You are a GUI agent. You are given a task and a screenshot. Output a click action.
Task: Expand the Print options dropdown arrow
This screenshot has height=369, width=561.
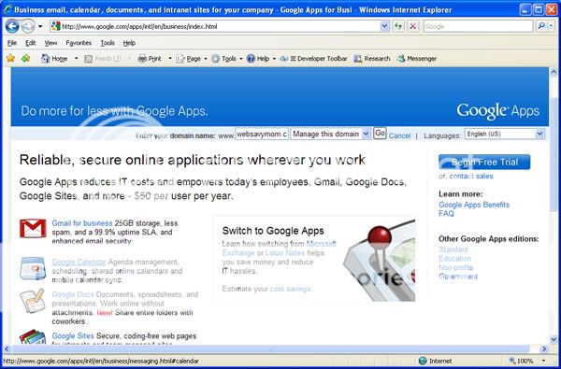click(x=170, y=58)
